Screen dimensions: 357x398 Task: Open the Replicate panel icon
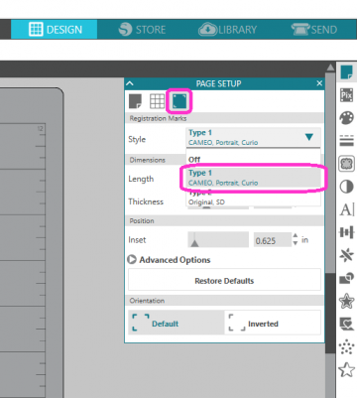(x=346, y=255)
